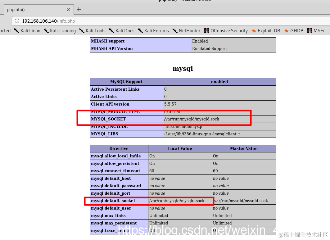Click the Offensive Security bookmark favicon

tap(207, 31)
